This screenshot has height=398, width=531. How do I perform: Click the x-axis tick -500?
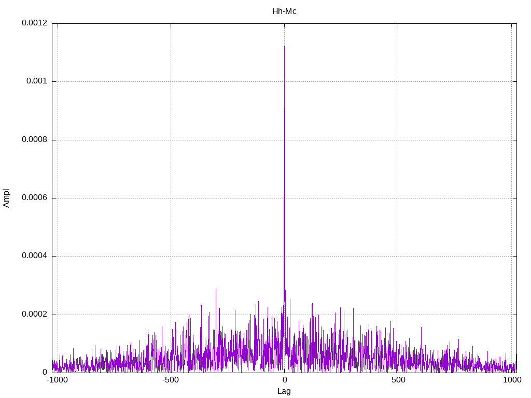(x=170, y=380)
